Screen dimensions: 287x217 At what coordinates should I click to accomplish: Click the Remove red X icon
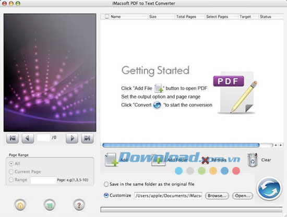[x=206, y=160]
